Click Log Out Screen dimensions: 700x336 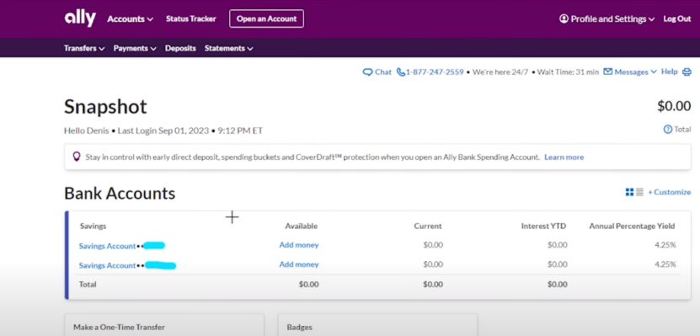(677, 19)
